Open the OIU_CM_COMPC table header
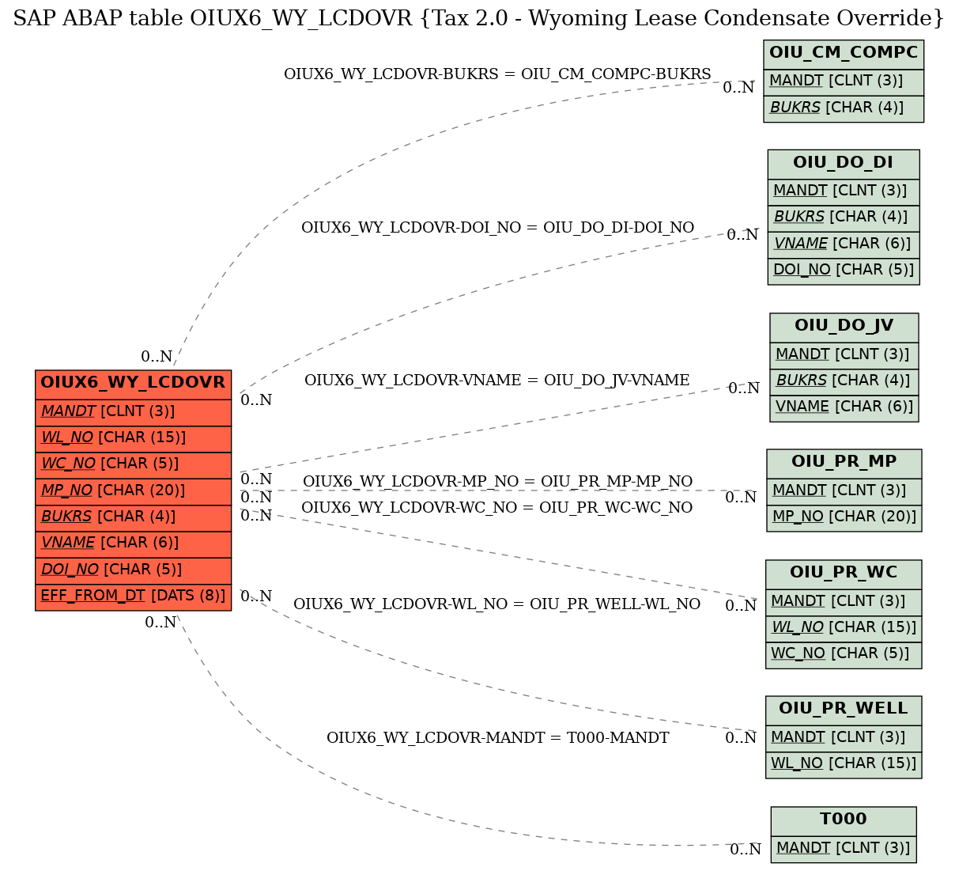 pos(844,54)
